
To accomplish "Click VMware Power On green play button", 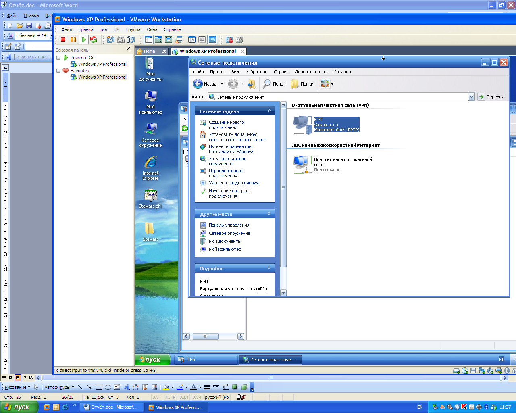I will coord(83,40).
